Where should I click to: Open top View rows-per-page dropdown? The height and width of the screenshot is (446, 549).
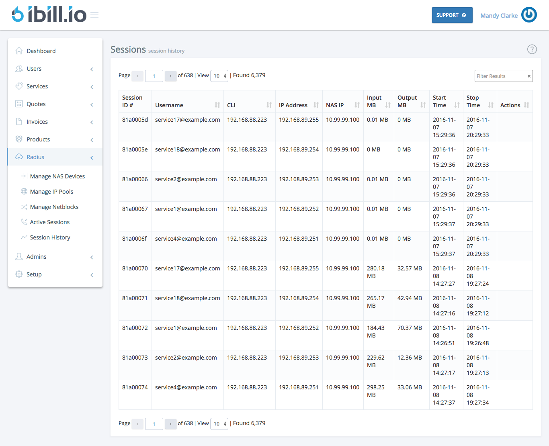click(x=219, y=76)
